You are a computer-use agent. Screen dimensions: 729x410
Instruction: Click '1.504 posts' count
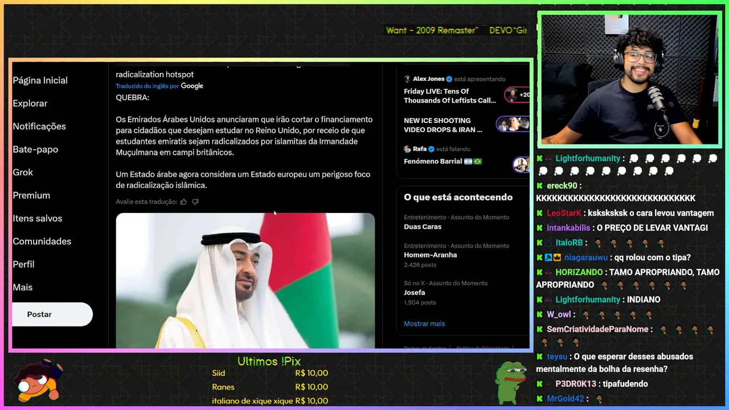420,302
